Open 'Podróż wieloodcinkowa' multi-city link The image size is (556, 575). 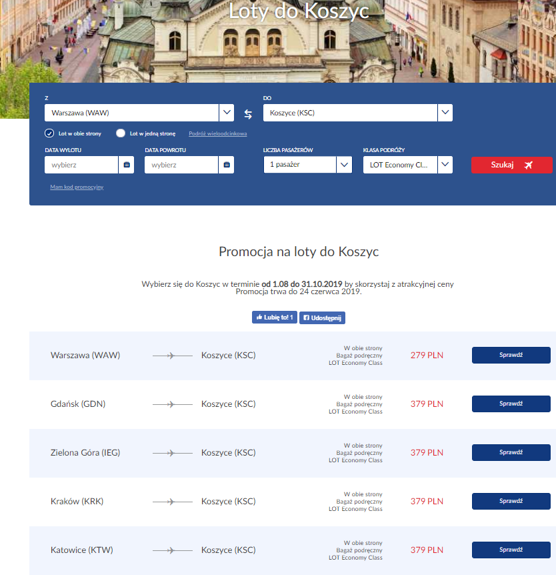pyautogui.click(x=218, y=133)
